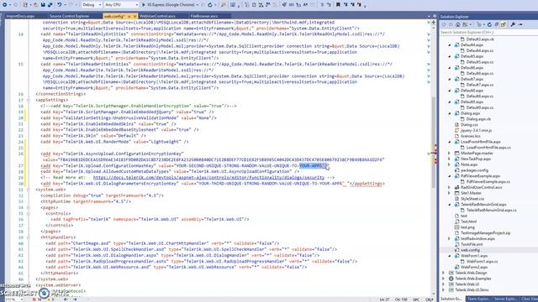This screenshot has width=538, height=302.
Task: Select LoadFromHtmlFile.aspx.cs in the tree
Action: pos(488,148)
